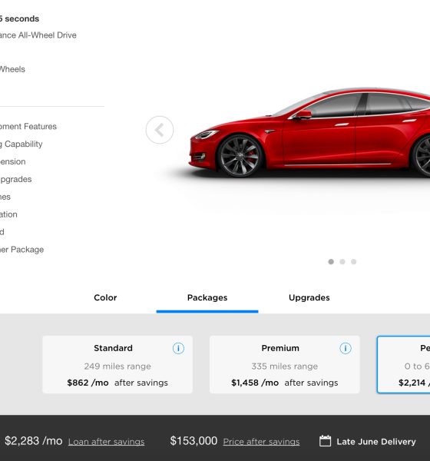Click the delivery calendar icon
Screen dimensions: 430x461
point(325,441)
